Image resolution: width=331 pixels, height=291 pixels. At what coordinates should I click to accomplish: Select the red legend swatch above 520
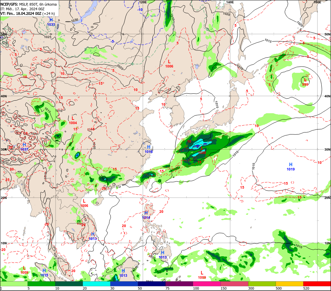(317, 284)
